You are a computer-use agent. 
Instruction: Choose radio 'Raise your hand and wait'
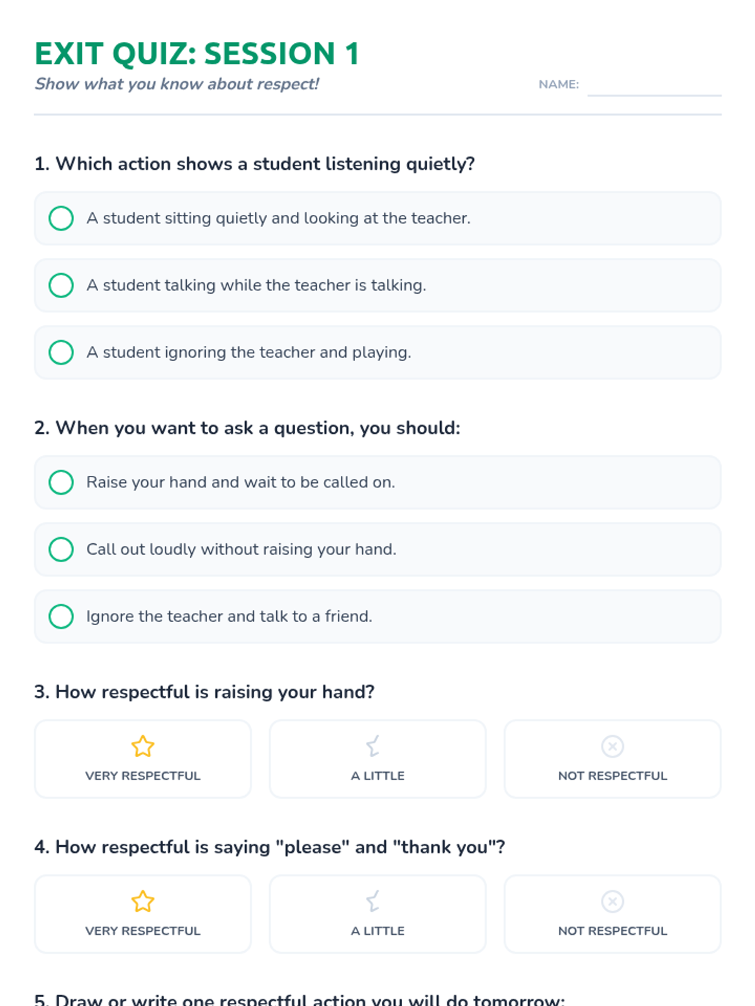pos(61,482)
